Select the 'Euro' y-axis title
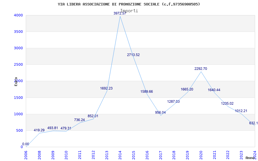 (16, 81)
